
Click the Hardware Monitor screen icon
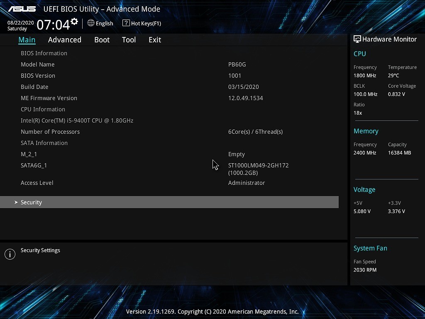(x=357, y=39)
